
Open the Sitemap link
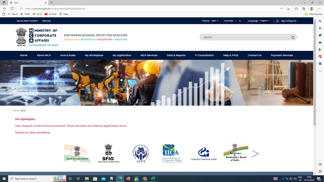[46, 21]
